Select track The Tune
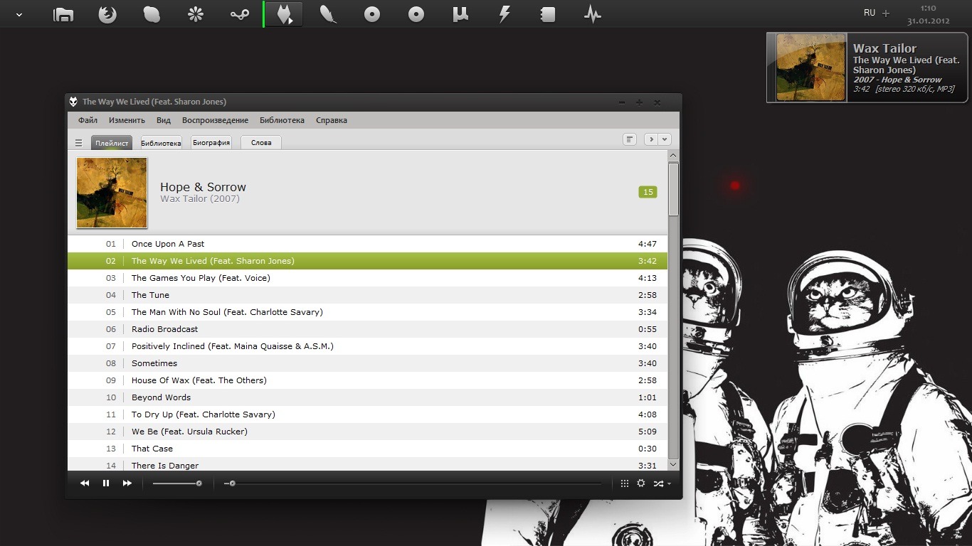Viewport: 972px width, 546px height. (x=367, y=295)
